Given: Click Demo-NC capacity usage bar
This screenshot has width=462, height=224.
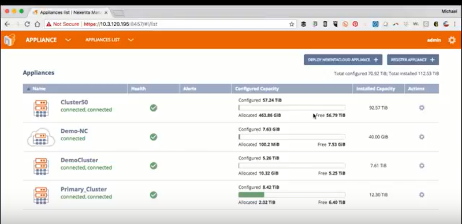Looking at the screenshot, I should pyautogui.click(x=292, y=137).
